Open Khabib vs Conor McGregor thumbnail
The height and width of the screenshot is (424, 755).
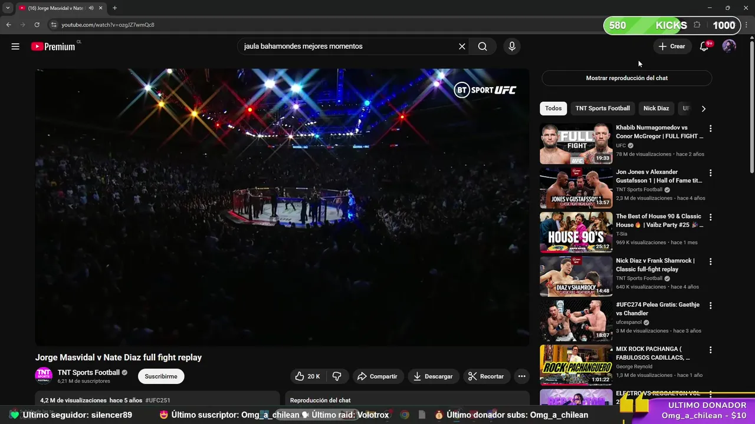tap(576, 144)
